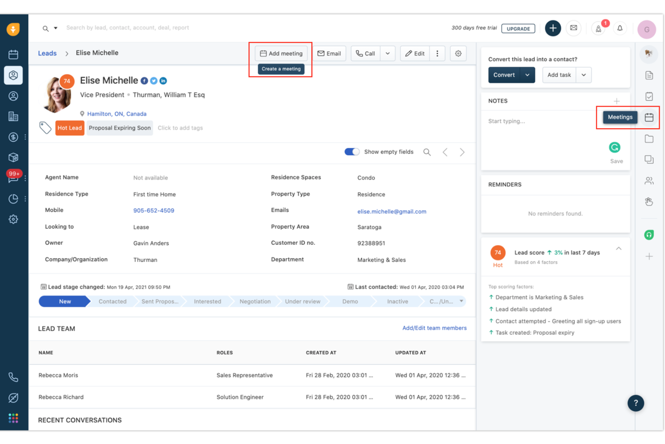Select the Interested stage in the pipeline
The height and width of the screenshot is (444, 665).
pos(207,301)
